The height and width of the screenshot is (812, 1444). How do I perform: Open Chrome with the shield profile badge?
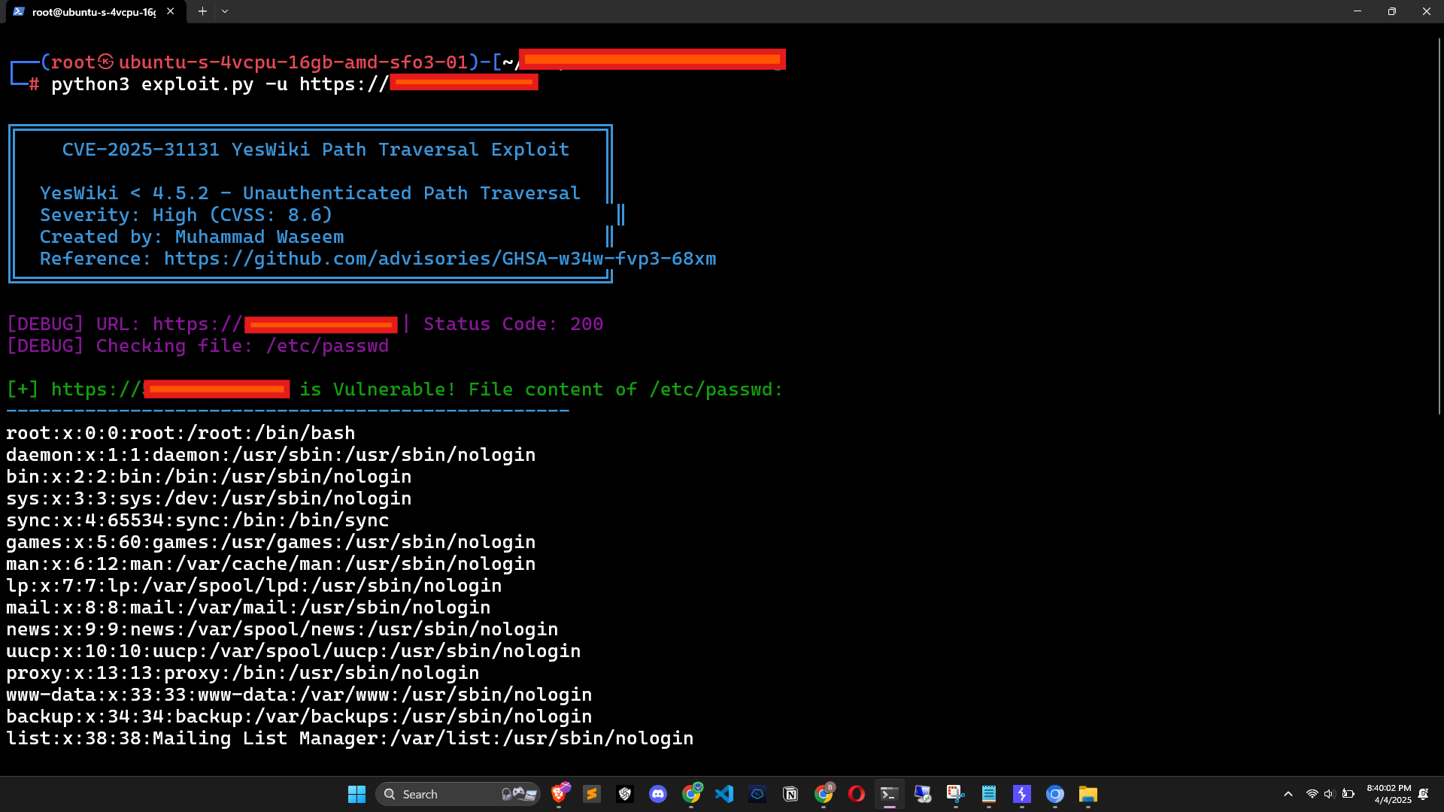pyautogui.click(x=692, y=794)
